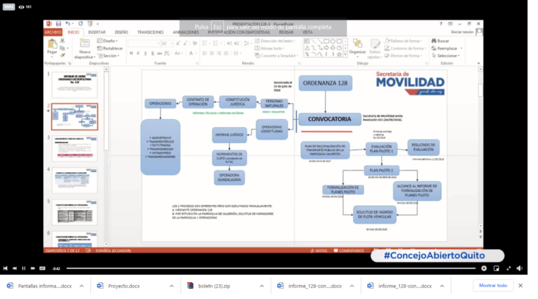Image resolution: width=538 pixels, height=299 pixels.
Task: Select slide 1 thumbnail in the panel
Action: pos(75,85)
